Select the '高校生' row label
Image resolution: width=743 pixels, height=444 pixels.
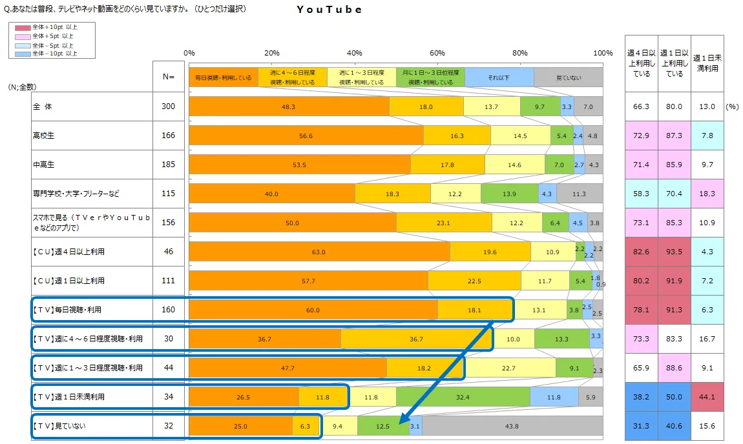pos(43,136)
